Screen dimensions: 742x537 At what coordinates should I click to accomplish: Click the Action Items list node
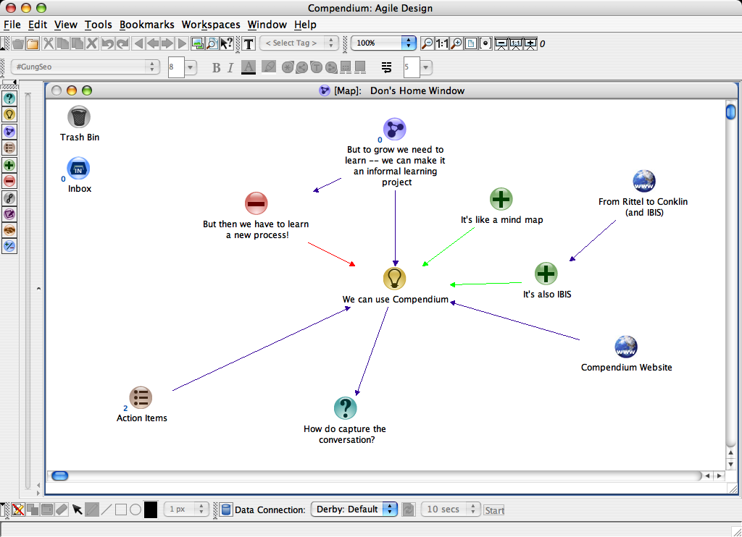click(141, 397)
